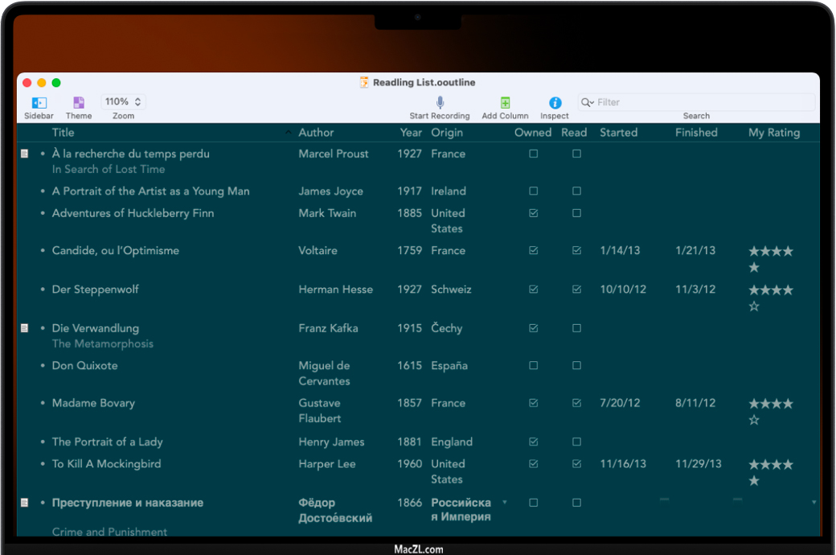
Task: Click the Start Recording microphone icon
Action: [440, 103]
